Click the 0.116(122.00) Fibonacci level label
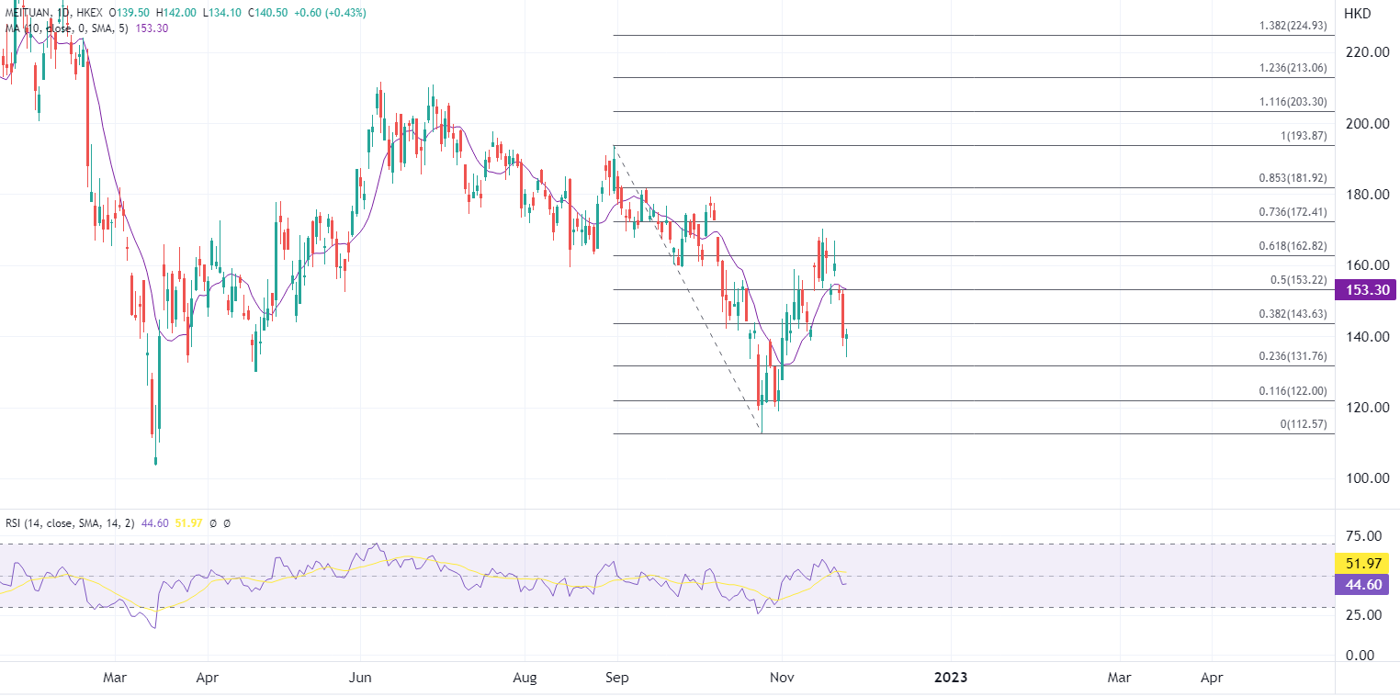This screenshot has width=1400, height=696. (1293, 391)
